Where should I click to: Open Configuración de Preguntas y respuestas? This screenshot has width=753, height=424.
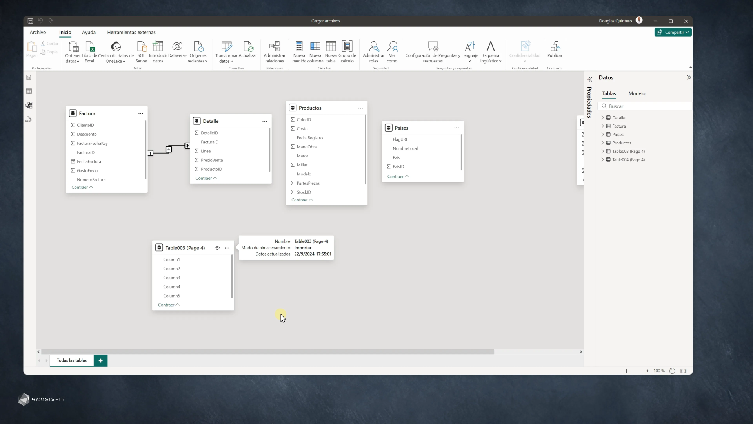click(x=433, y=52)
